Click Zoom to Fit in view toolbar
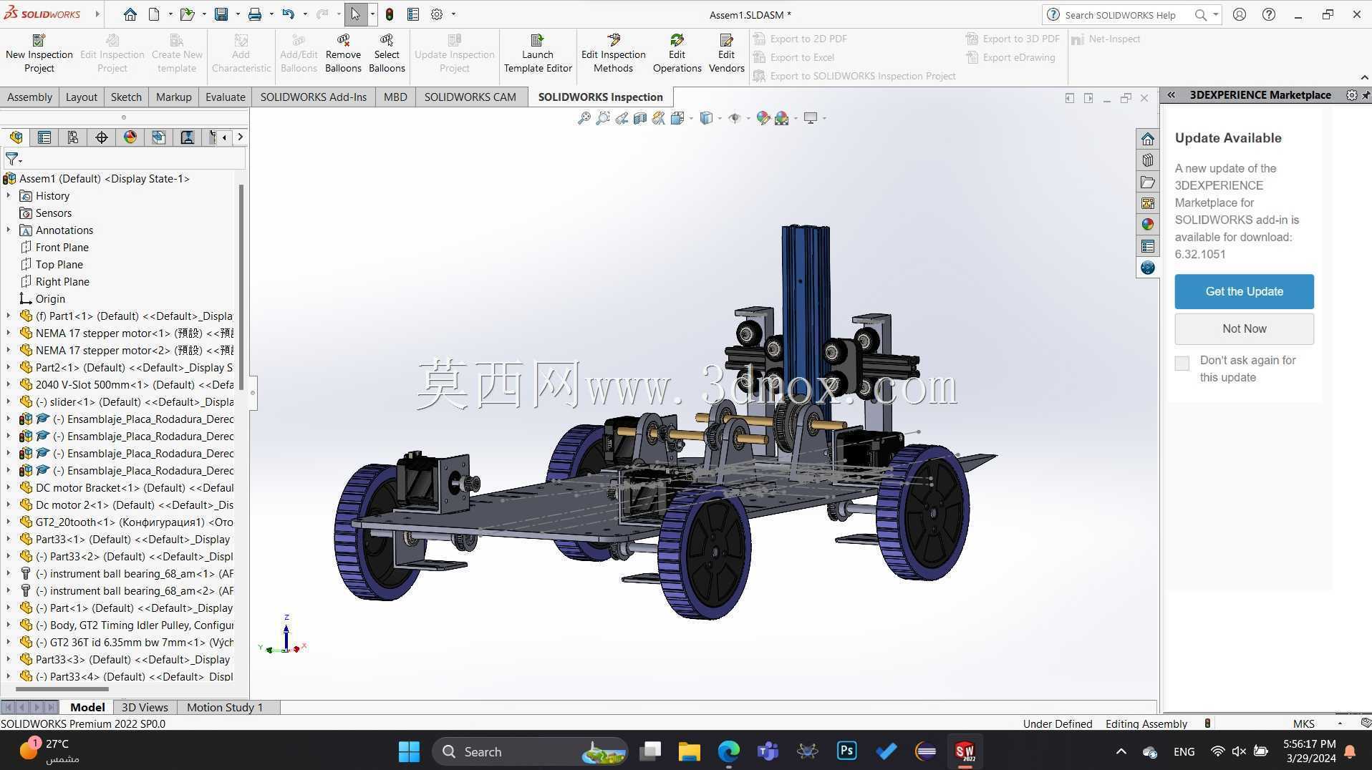Image resolution: width=1372 pixels, height=770 pixels. [x=584, y=118]
